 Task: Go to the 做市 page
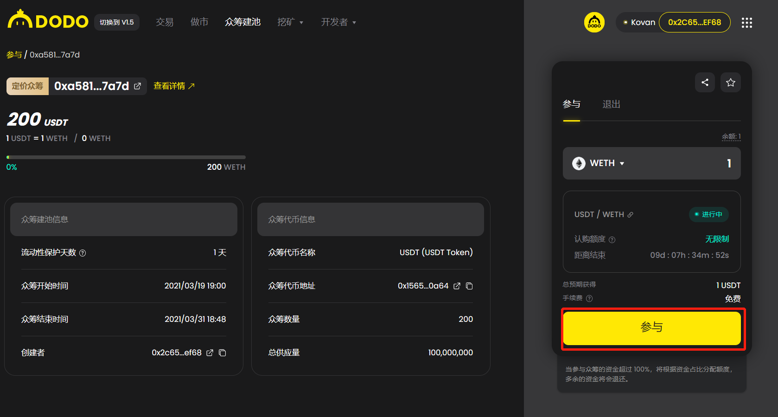(199, 22)
